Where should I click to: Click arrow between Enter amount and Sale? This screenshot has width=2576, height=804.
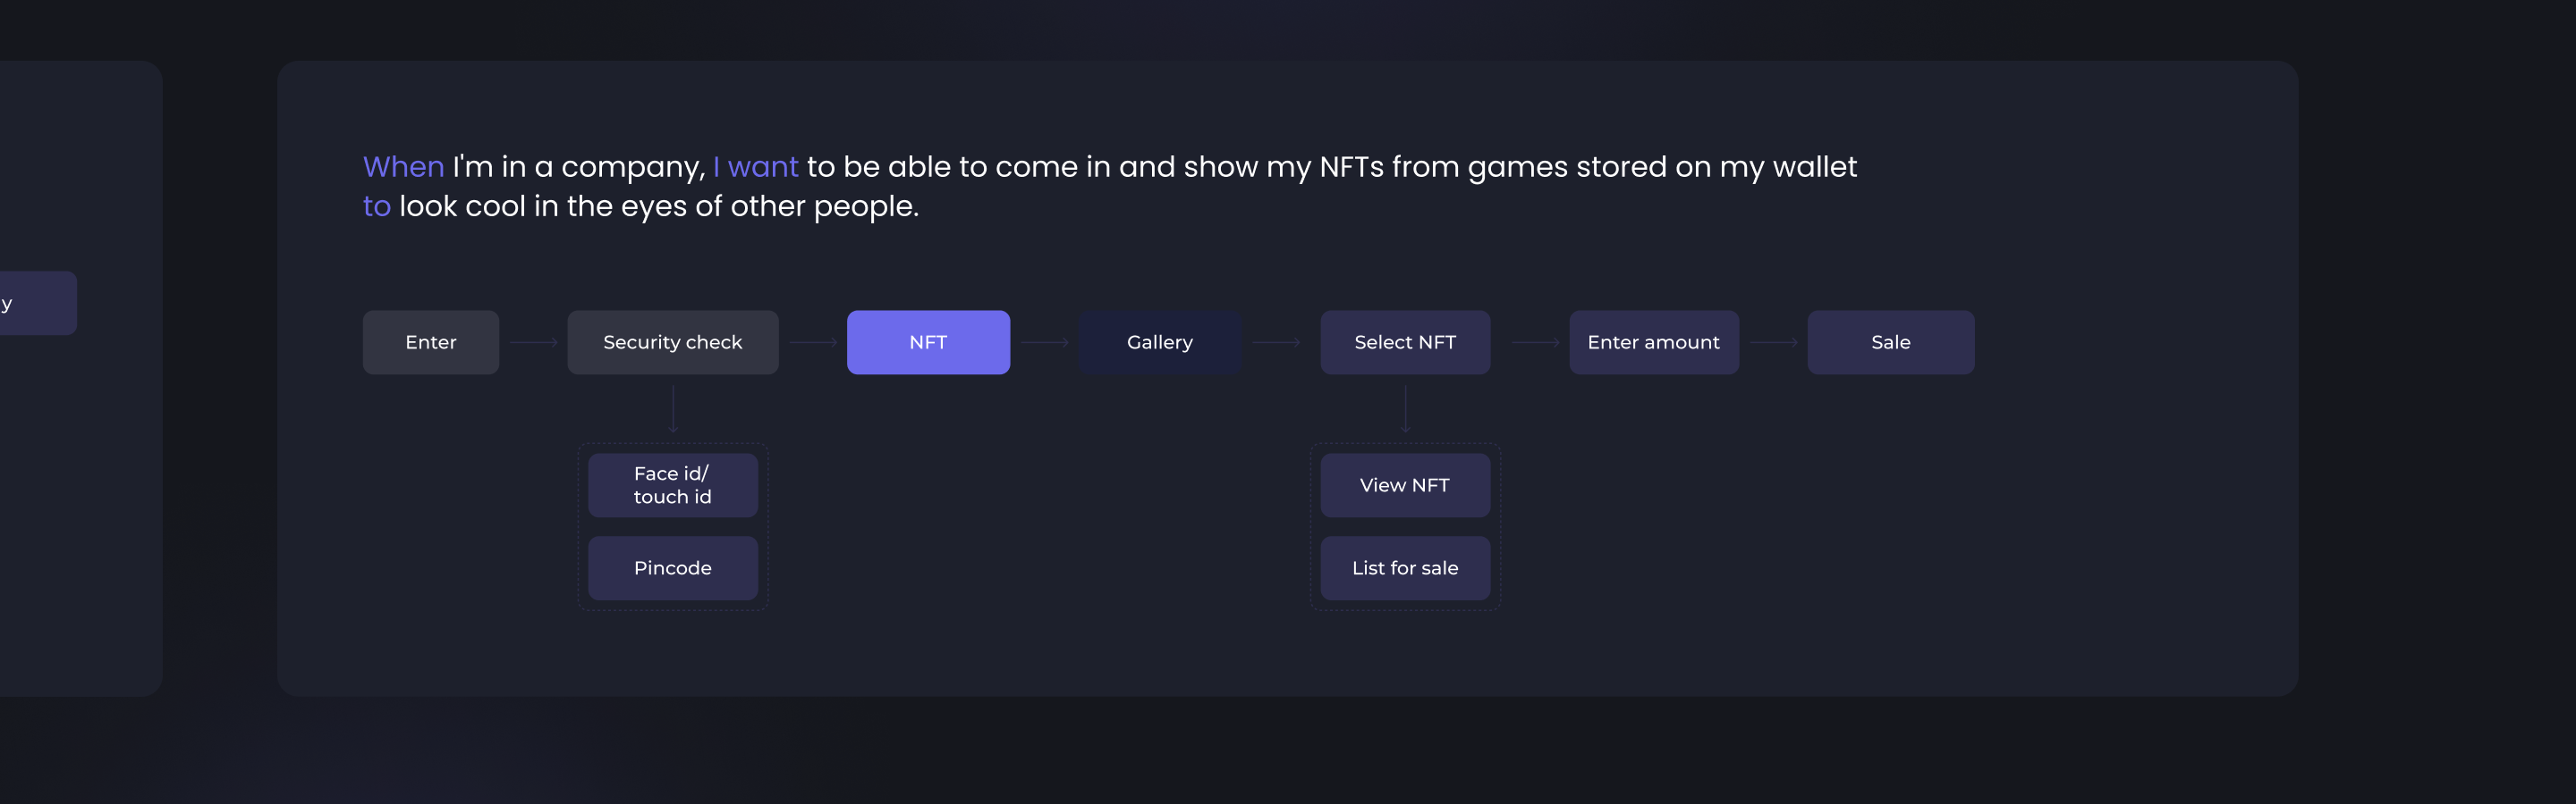click(x=1773, y=342)
